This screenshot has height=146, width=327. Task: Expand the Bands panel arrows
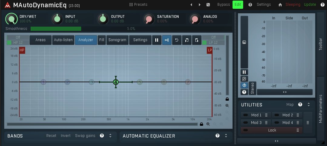point(110,136)
